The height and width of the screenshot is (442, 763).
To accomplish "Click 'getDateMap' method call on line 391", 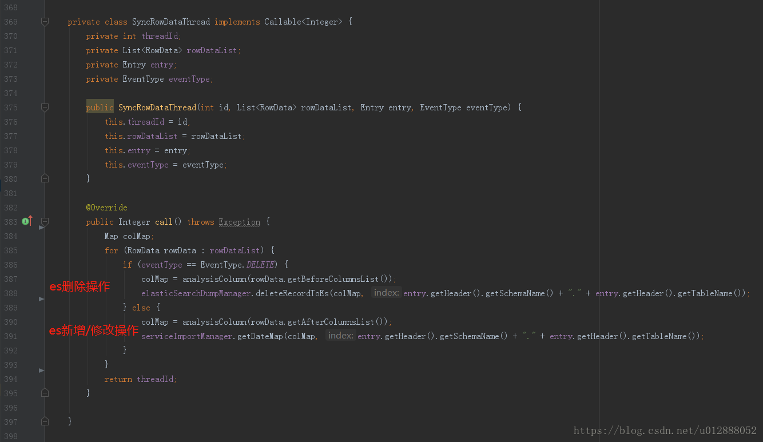I will [260, 336].
